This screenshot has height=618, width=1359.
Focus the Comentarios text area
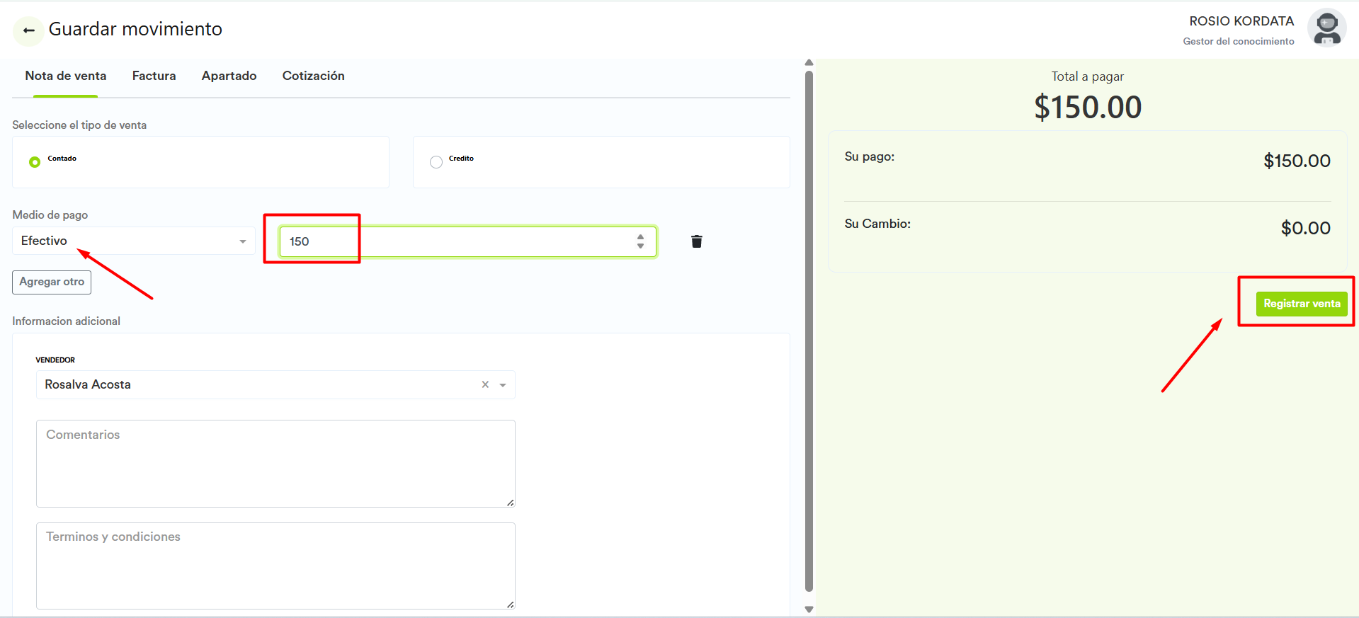click(x=275, y=464)
